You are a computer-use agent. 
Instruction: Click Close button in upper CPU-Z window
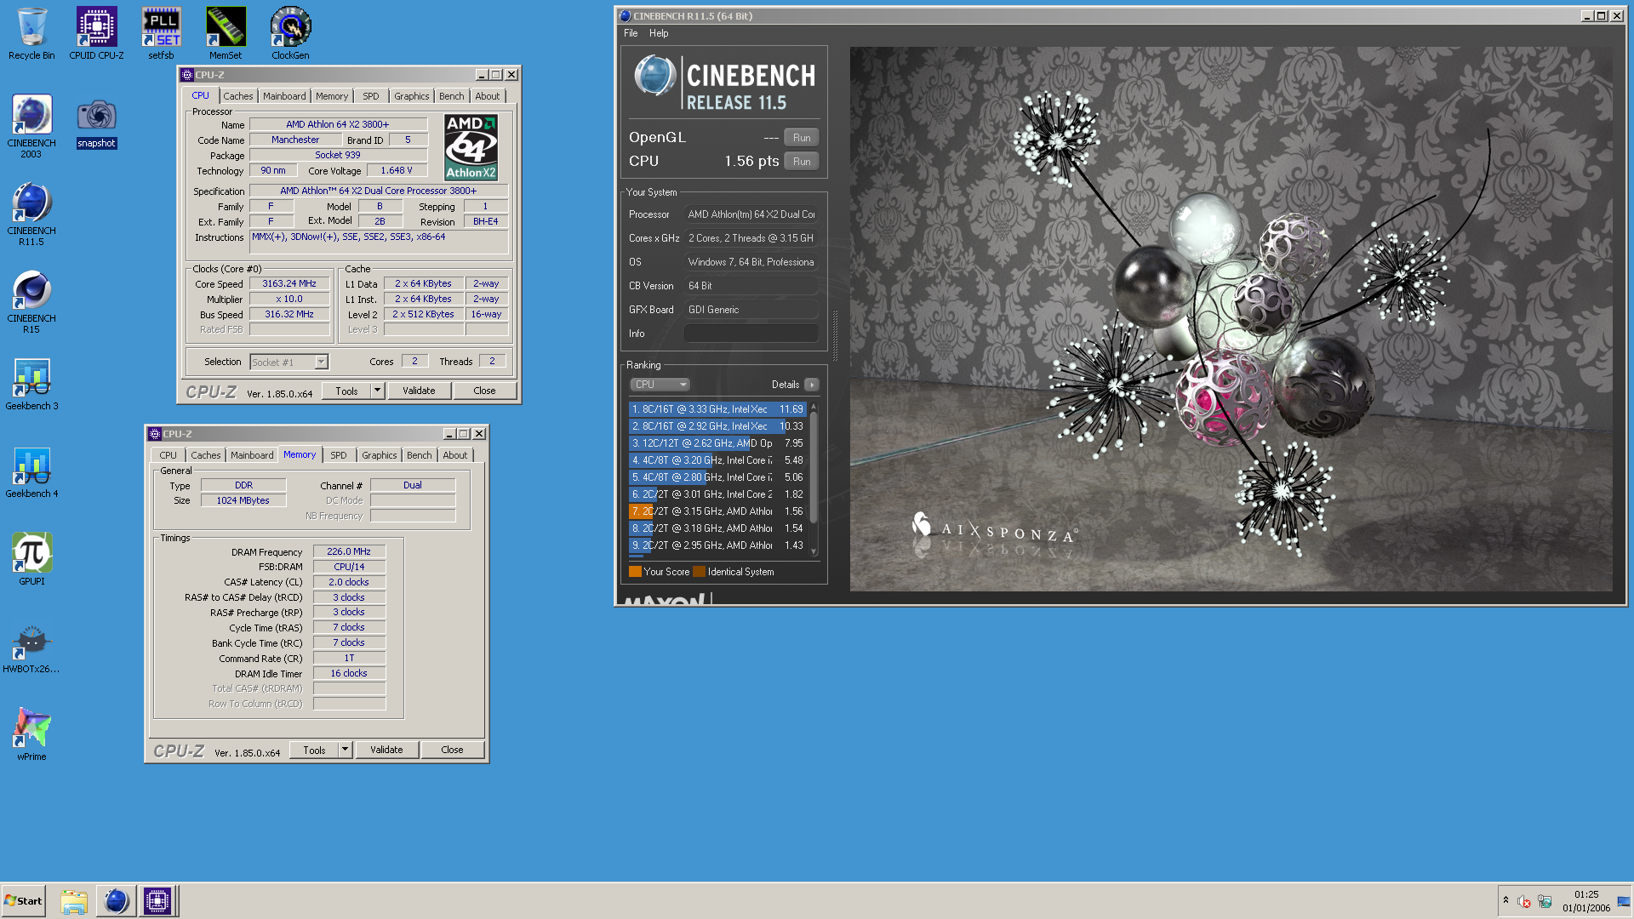click(x=484, y=391)
